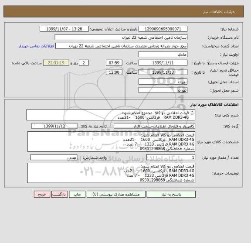251x243 pixels.
Task: Click the تاریخ و ساعت اعلان عمومی label
Action: (113, 29)
